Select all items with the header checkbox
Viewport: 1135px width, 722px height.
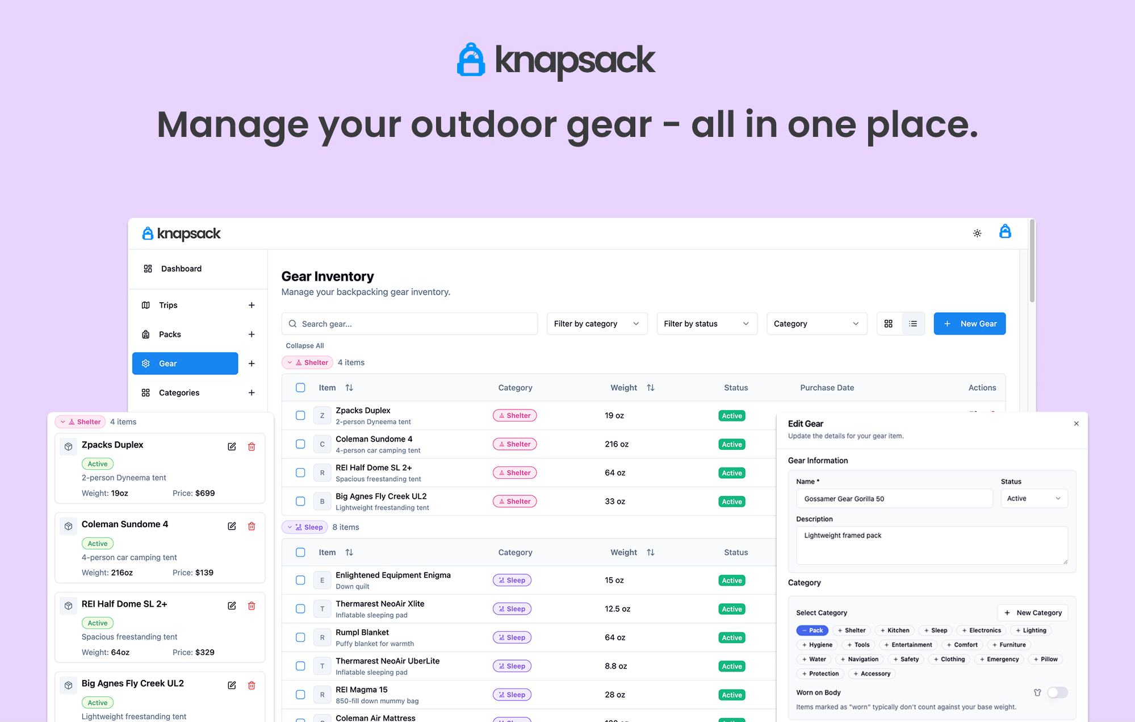[300, 387]
